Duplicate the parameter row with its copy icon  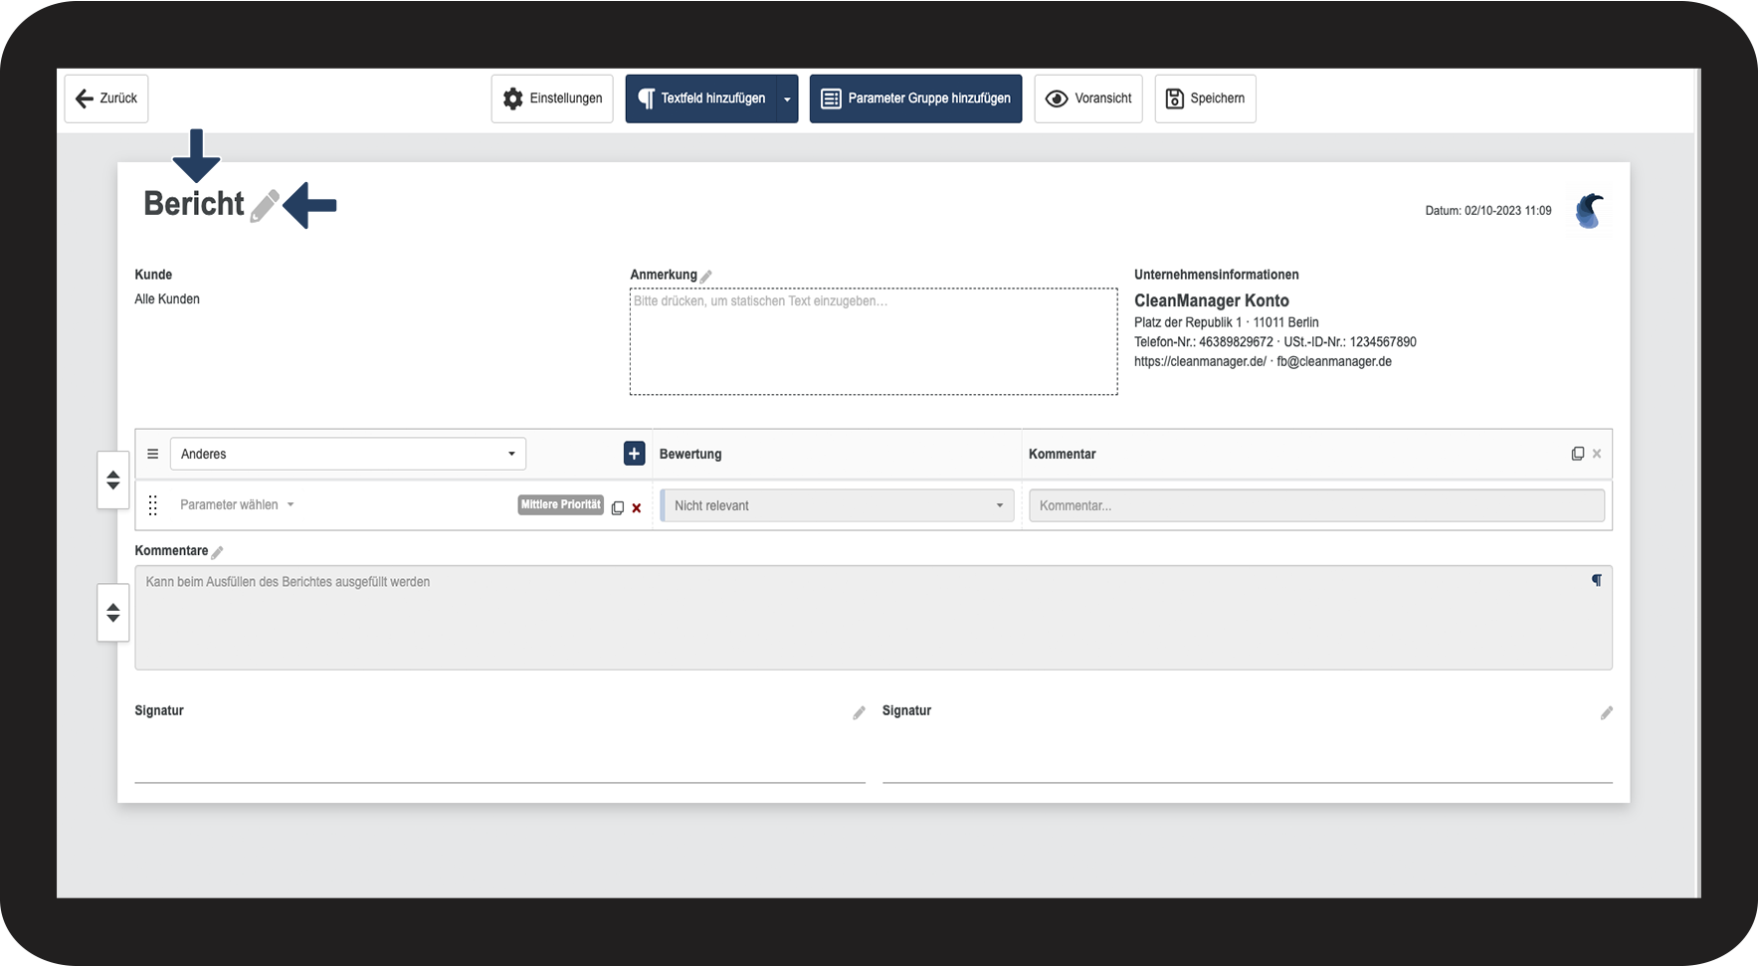(x=618, y=507)
